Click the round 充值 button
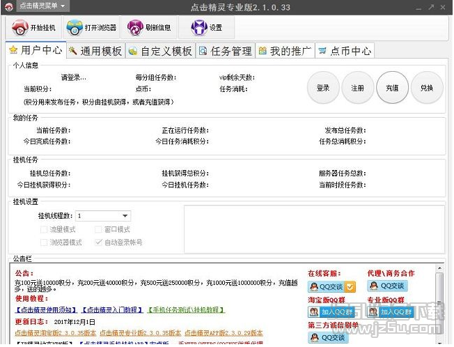The height and width of the screenshot is (347, 454). [392, 88]
